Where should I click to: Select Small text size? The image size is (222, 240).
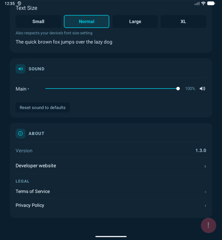(x=38, y=22)
